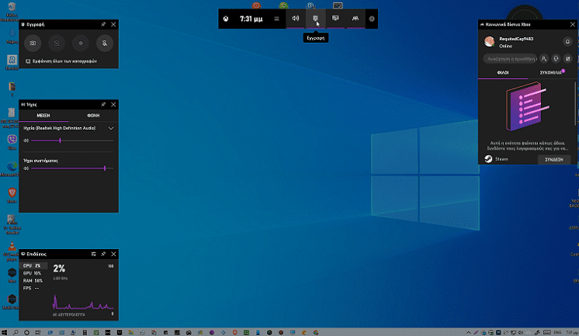The image size is (579, 336).
Task: Click the Xbox logo on Game Bar
Action: (x=226, y=19)
